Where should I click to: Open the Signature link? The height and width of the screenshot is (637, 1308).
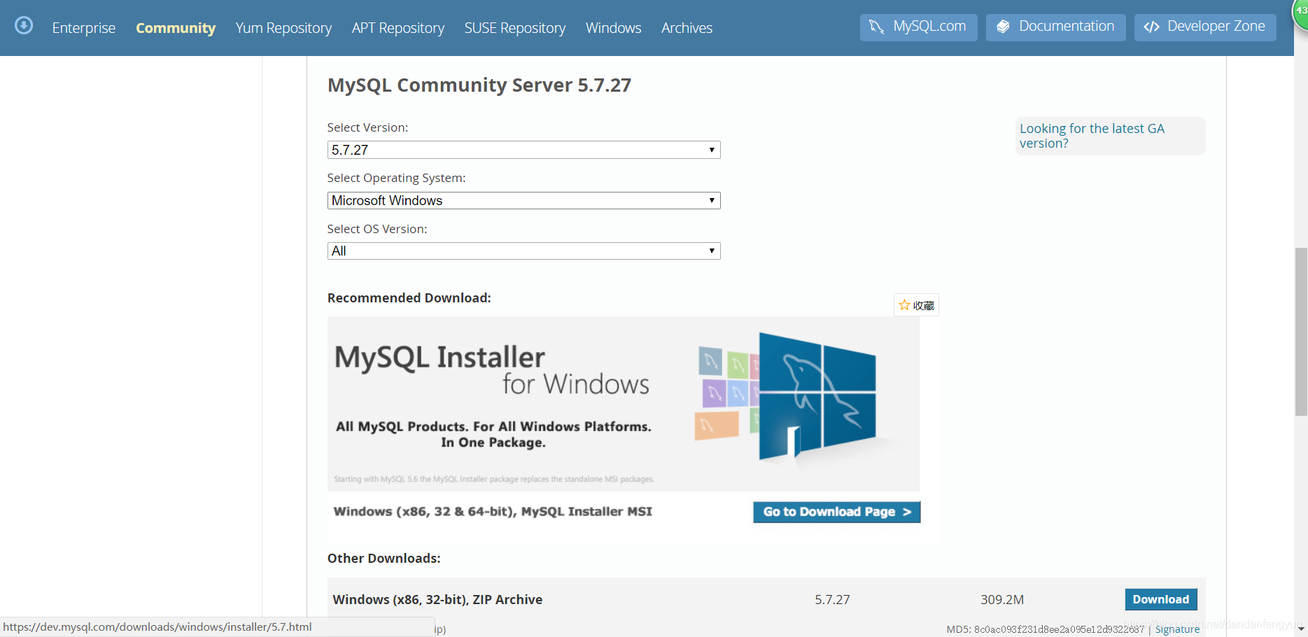1177,629
